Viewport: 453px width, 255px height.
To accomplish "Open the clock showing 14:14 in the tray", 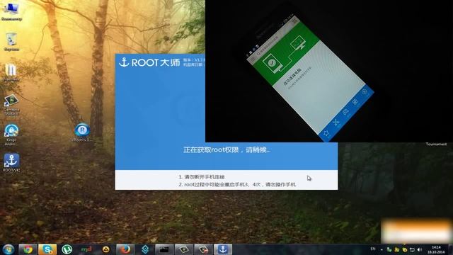I will tap(436, 249).
